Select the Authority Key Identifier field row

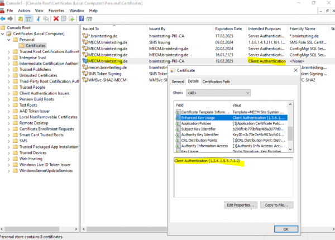[231, 135]
